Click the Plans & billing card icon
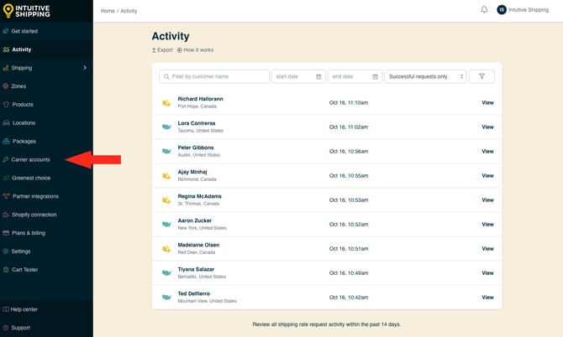This screenshot has width=563, height=337. coord(6,233)
